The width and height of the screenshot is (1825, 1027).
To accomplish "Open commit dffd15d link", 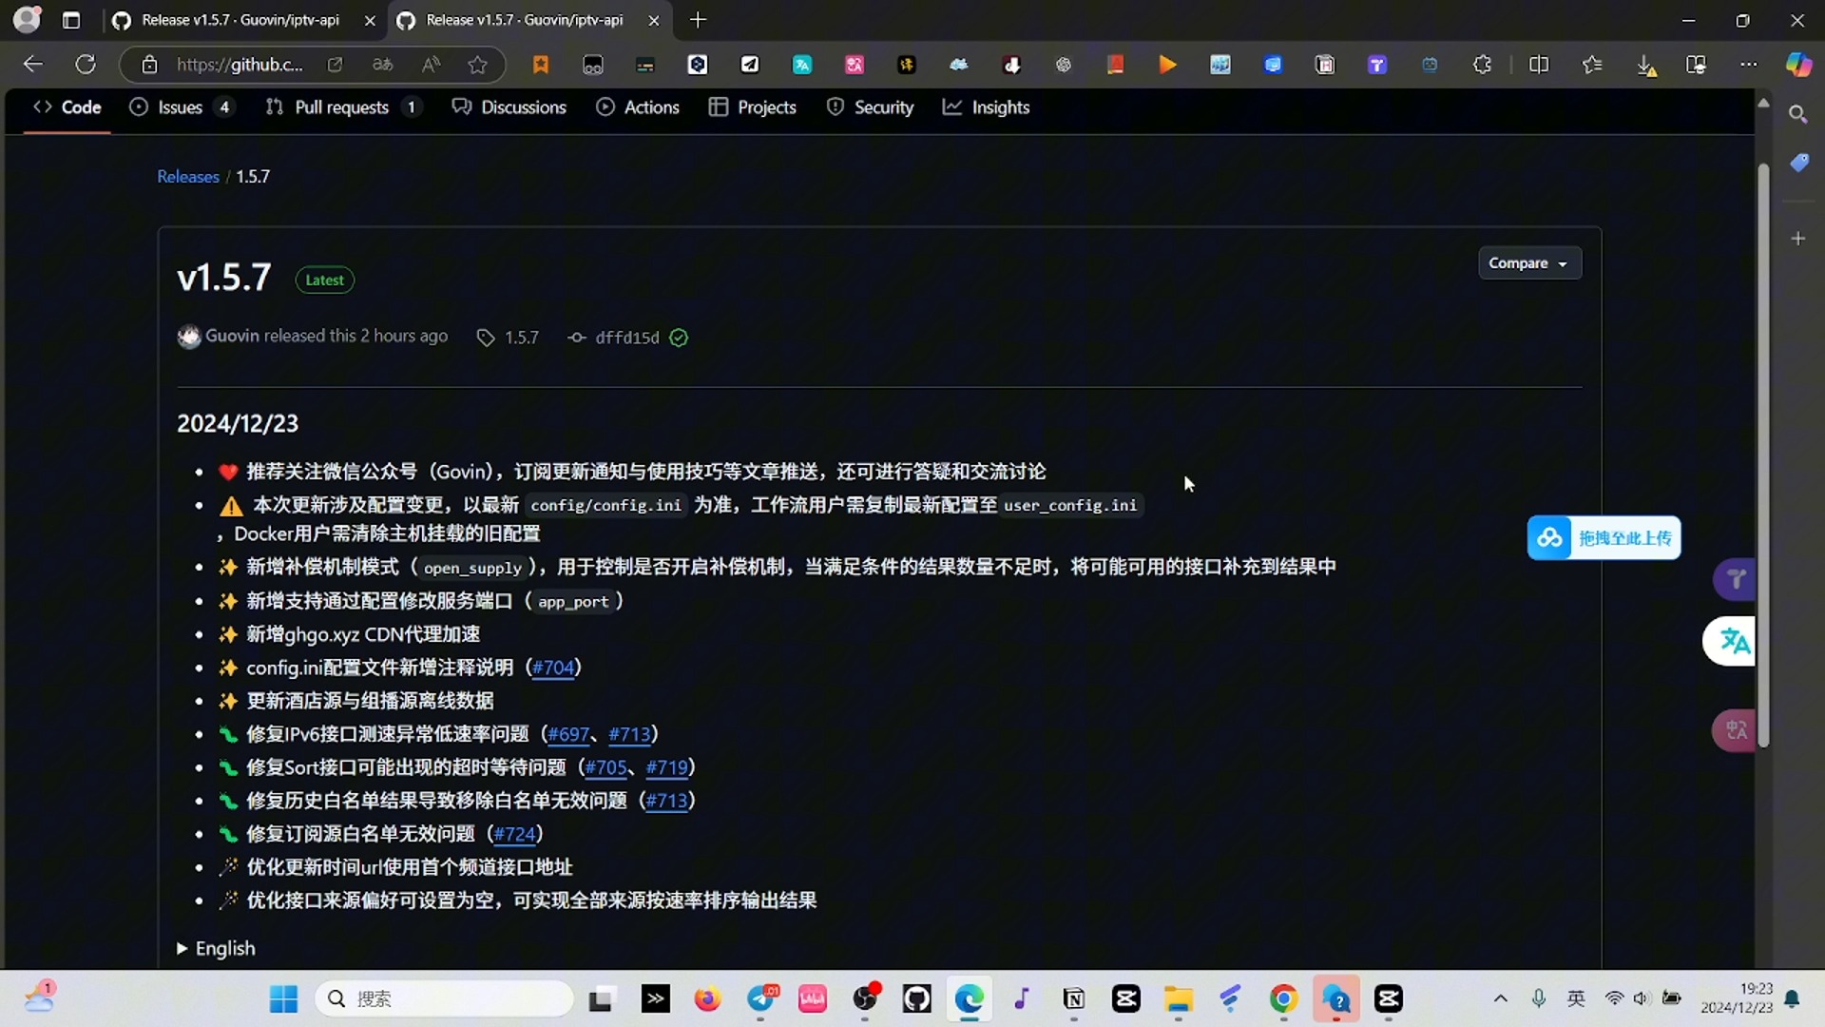I will coord(627,338).
